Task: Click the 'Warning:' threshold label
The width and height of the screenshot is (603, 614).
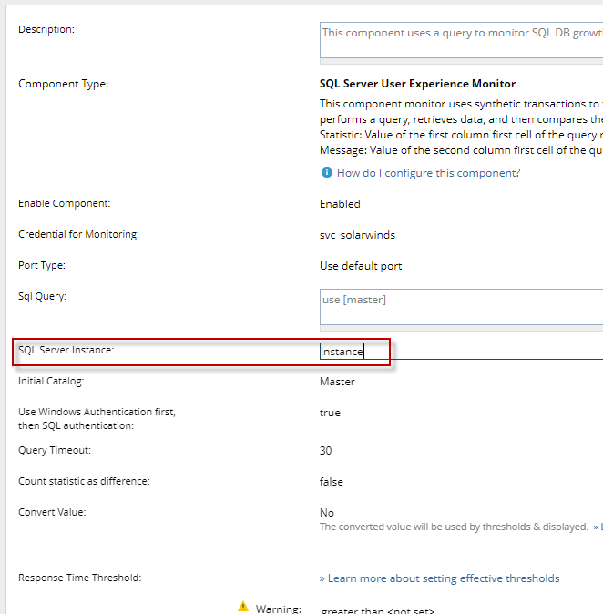Action: 278,608
